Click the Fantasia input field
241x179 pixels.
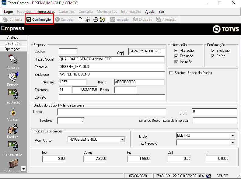(x=112, y=67)
